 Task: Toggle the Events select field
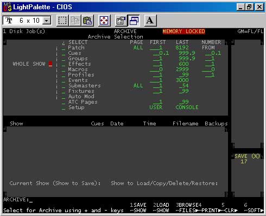point(64,81)
